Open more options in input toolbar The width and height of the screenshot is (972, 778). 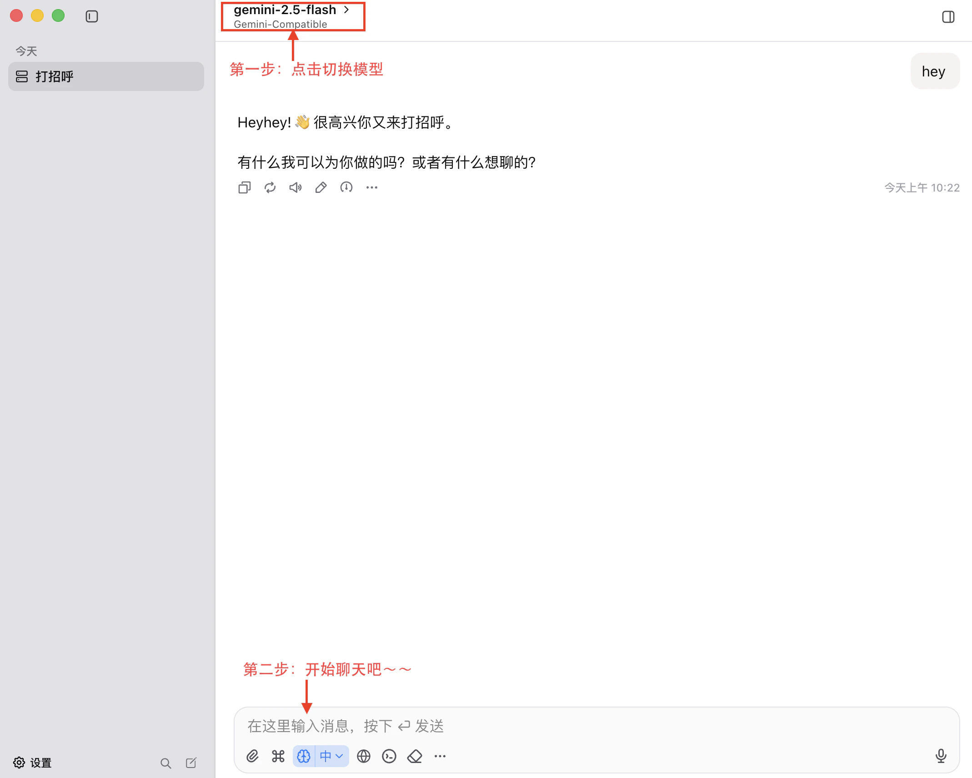pyautogui.click(x=440, y=756)
